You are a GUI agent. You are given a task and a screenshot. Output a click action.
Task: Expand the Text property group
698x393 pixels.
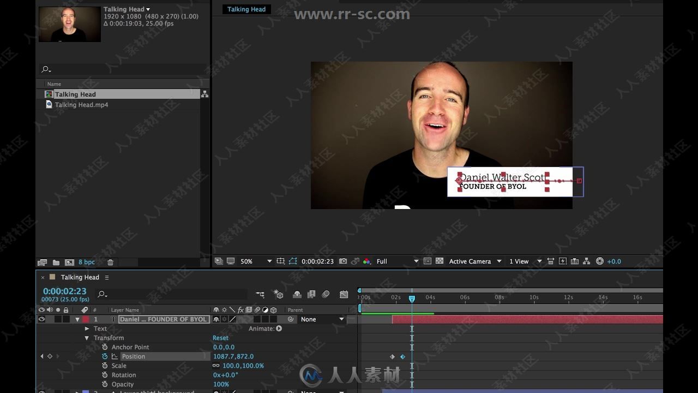(x=87, y=329)
